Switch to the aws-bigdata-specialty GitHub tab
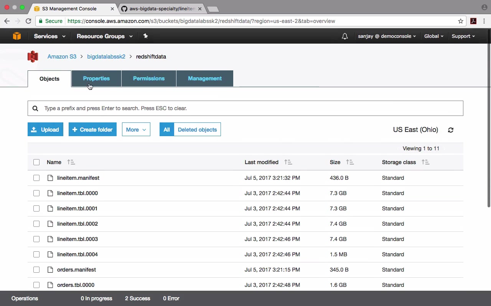The height and width of the screenshot is (306, 491). tap(162, 8)
